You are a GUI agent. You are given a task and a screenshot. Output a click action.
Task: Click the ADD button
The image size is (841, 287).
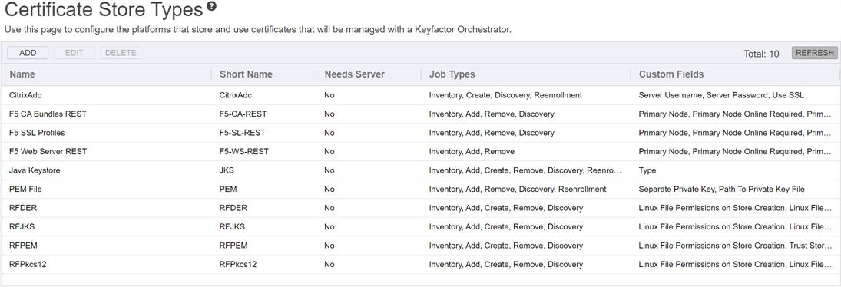tap(28, 52)
